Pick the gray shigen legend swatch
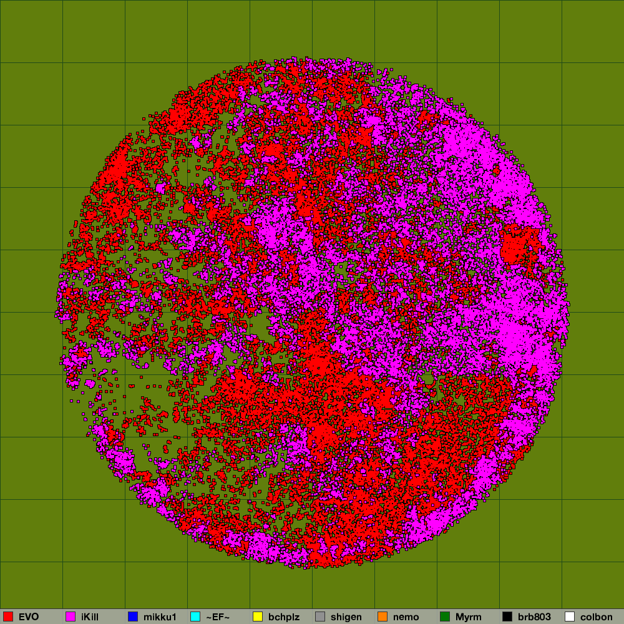The width and height of the screenshot is (624, 624). pos(320,617)
